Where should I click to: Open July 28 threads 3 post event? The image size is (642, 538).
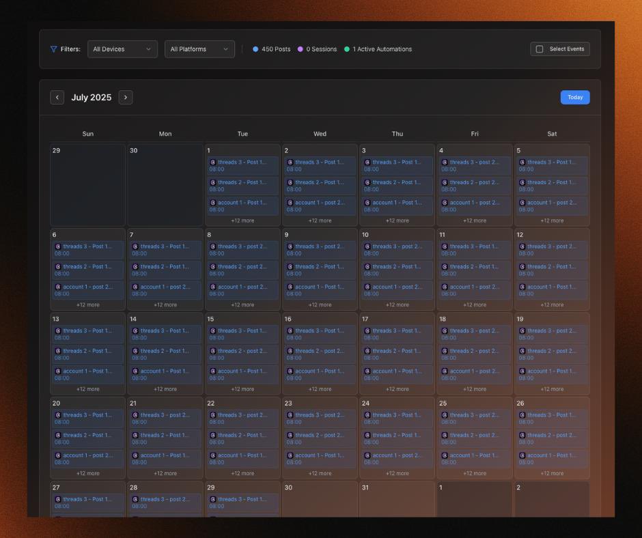click(165, 502)
